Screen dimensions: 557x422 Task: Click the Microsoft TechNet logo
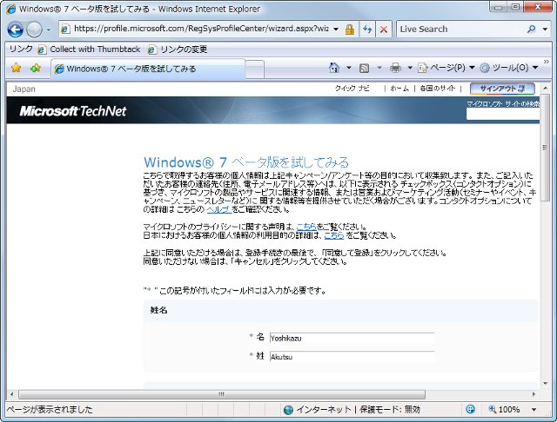coord(73,111)
